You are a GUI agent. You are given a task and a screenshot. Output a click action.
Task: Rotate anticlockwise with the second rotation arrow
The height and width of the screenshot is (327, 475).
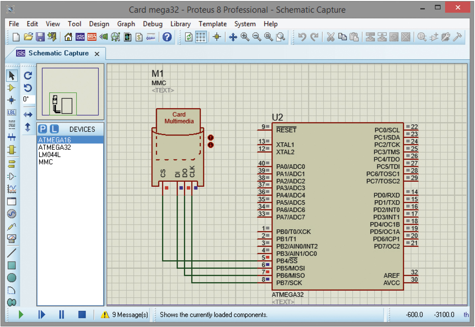pyautogui.click(x=28, y=88)
